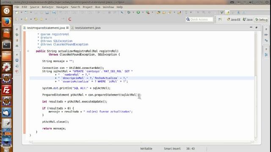Click the 'ptActRol.close();' code line

pyautogui.click(x=55, y=122)
